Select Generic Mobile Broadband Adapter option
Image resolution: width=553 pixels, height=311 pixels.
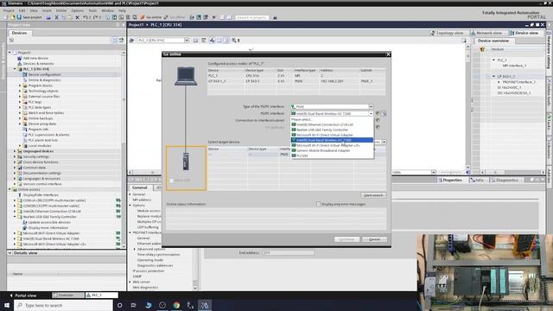pyautogui.click(x=332, y=150)
